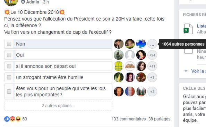
Task: Show the +24 additional voters for Oui
Action: coord(152,55)
